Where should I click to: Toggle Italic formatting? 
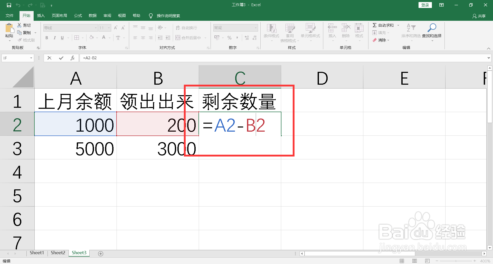click(x=55, y=38)
